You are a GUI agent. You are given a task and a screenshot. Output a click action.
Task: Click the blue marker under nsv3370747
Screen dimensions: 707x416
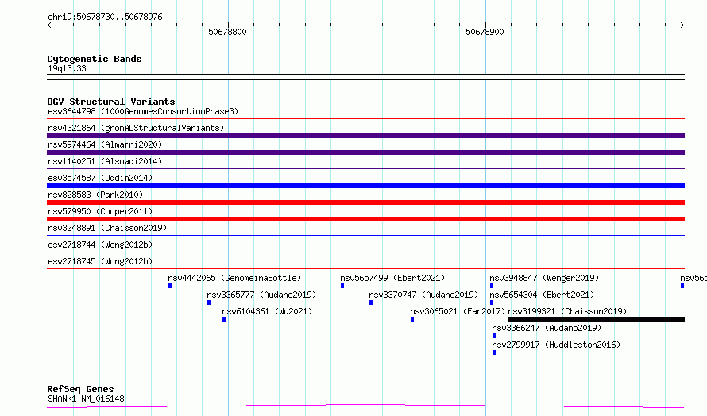[371, 302]
